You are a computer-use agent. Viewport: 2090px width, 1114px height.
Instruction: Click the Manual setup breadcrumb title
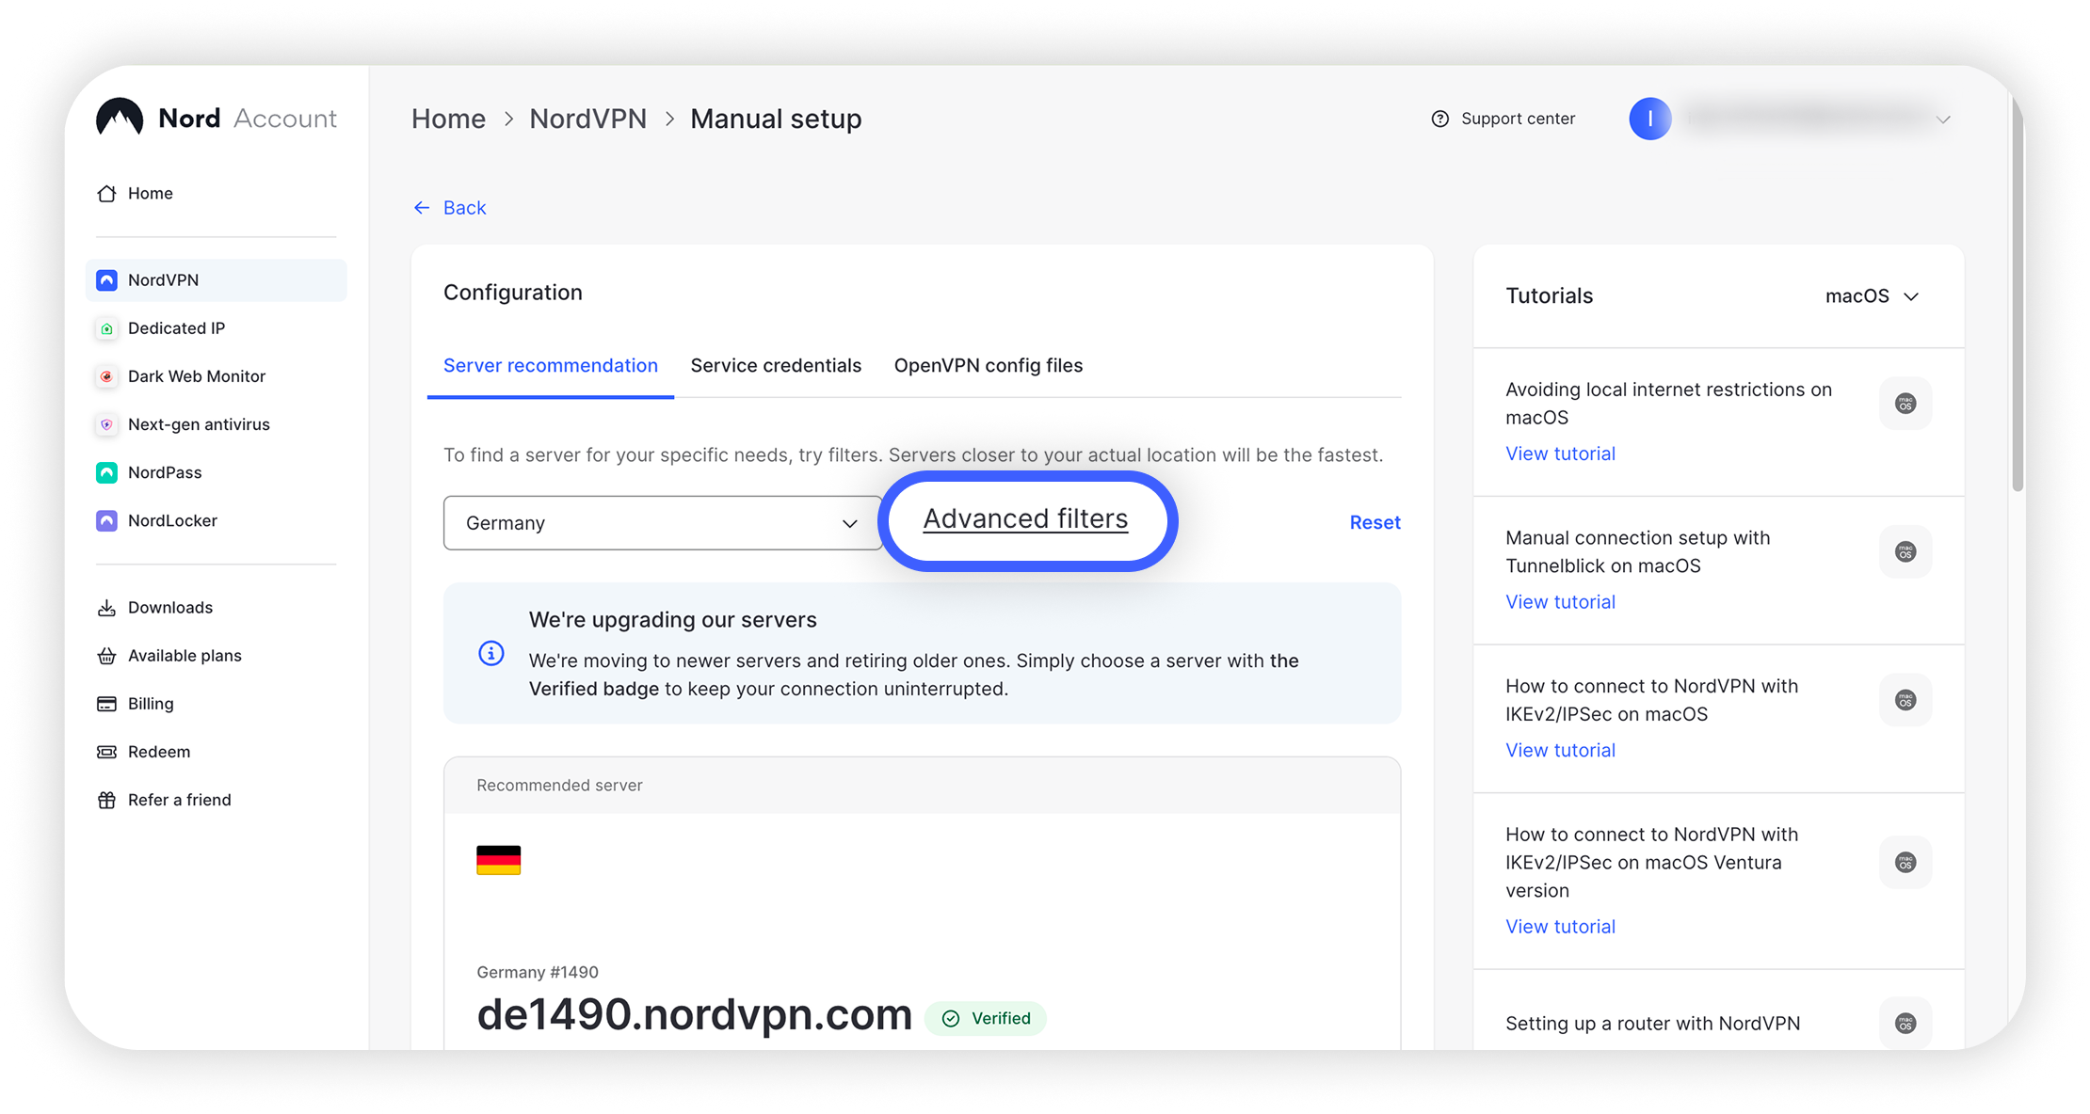[776, 119]
